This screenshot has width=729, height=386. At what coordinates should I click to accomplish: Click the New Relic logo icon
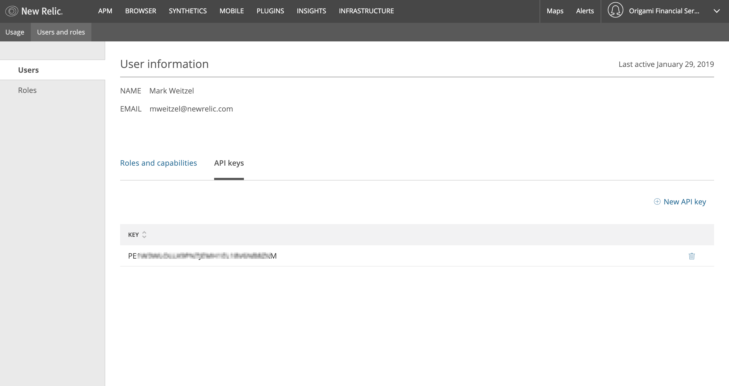click(12, 11)
